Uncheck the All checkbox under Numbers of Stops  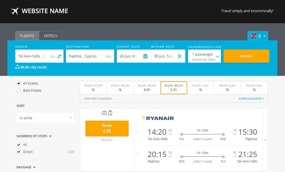[19, 145]
